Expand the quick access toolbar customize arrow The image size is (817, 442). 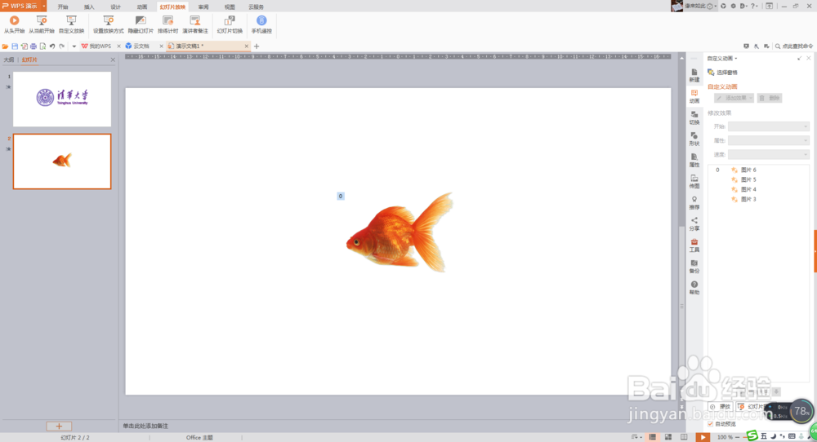[x=74, y=46]
